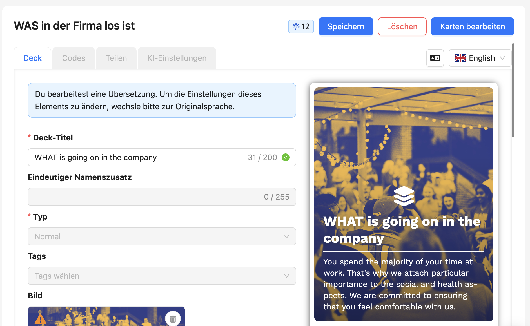Open the Tags wählen dropdown
The height and width of the screenshot is (326, 530).
(x=162, y=276)
